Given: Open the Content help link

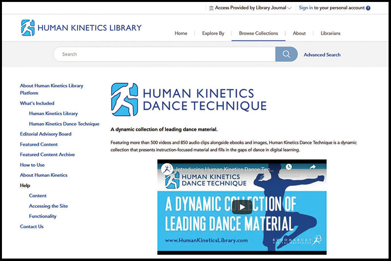Looking at the screenshot, I should 38,196.
